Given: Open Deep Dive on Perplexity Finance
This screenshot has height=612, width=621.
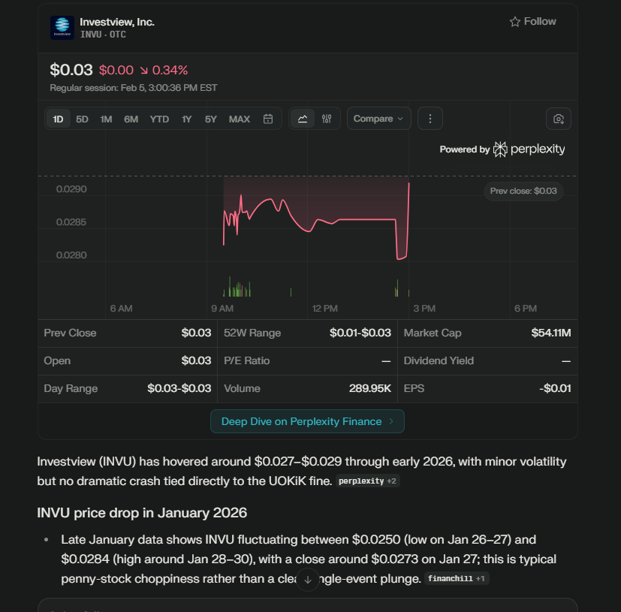Looking at the screenshot, I should [307, 421].
